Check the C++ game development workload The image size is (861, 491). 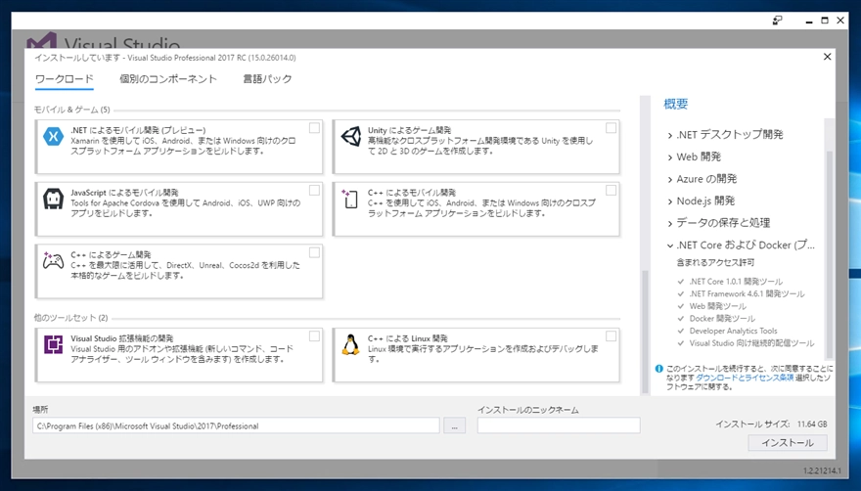[314, 252]
